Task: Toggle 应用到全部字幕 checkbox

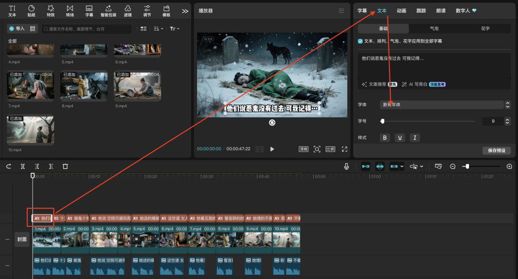Action: [361, 41]
